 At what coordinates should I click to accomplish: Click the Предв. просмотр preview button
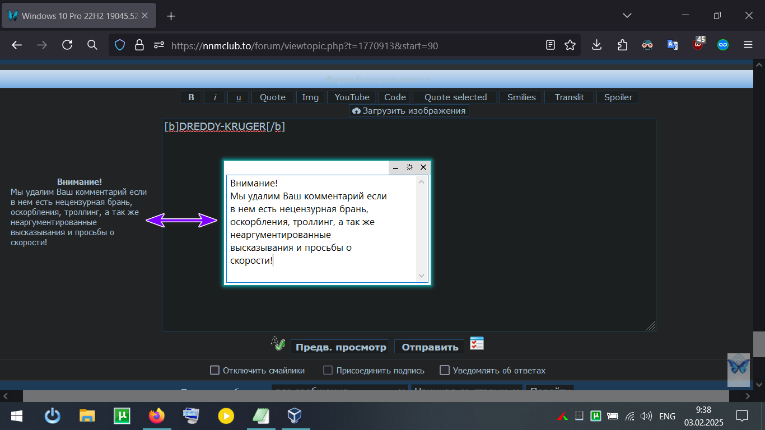click(x=340, y=347)
